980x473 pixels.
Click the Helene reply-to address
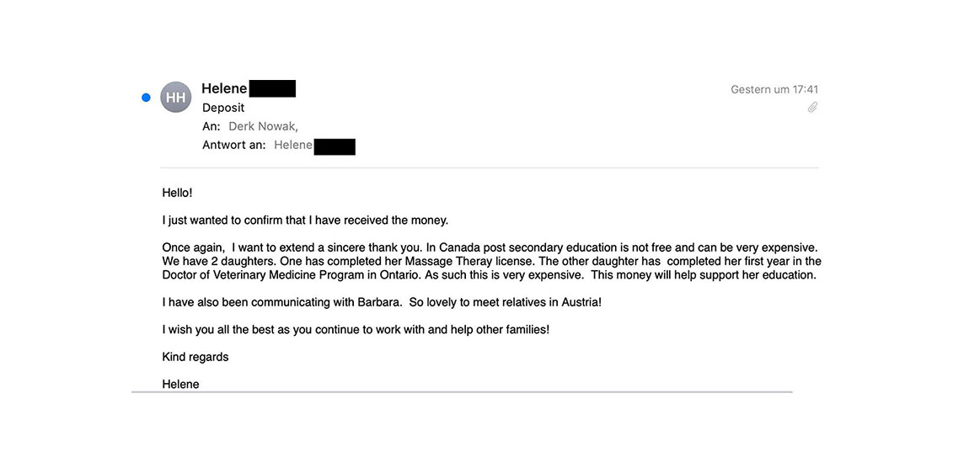tap(293, 145)
